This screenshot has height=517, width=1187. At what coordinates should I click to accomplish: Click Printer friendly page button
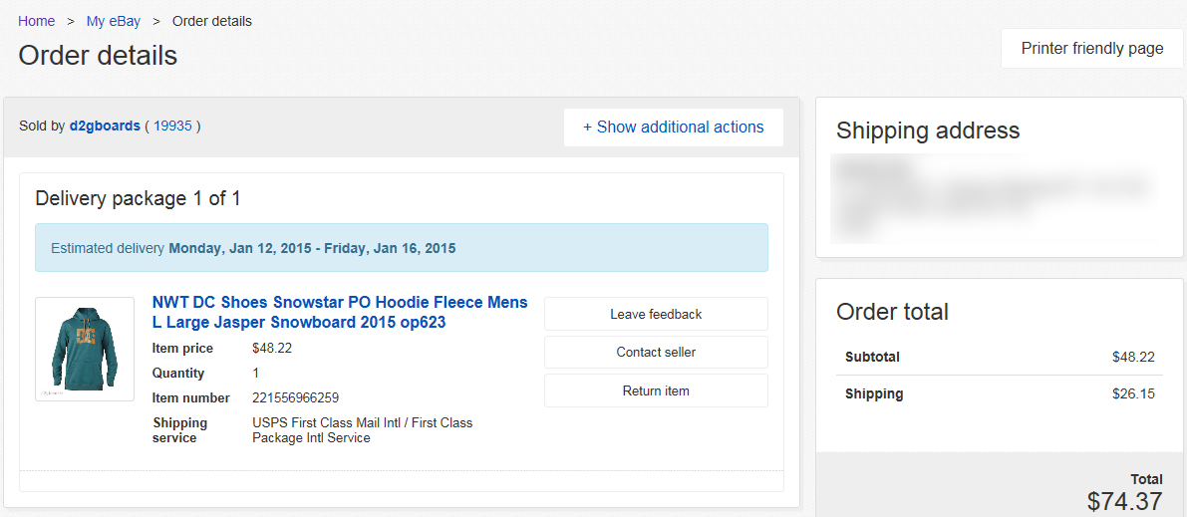click(1091, 49)
